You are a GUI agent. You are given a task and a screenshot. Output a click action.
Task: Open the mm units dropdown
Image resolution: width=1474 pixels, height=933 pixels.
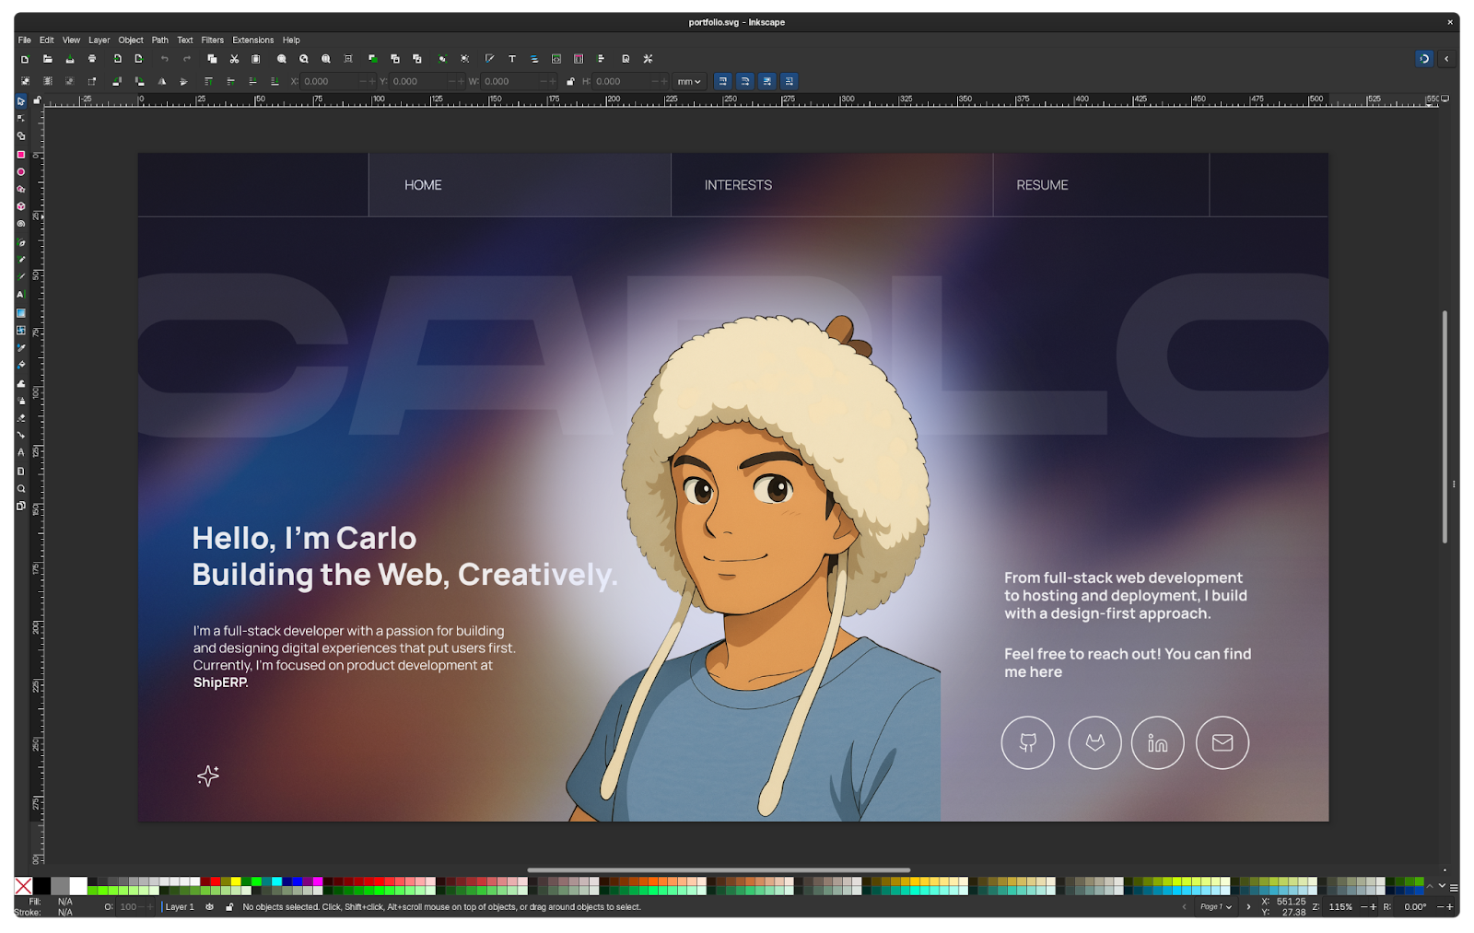(689, 82)
